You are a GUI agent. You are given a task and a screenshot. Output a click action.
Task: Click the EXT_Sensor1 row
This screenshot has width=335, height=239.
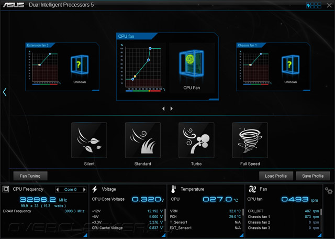click(205, 228)
